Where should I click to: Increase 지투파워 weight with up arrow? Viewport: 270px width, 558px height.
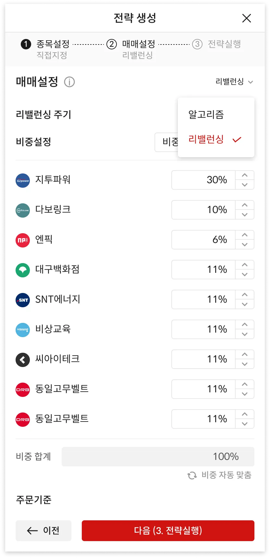click(245, 175)
